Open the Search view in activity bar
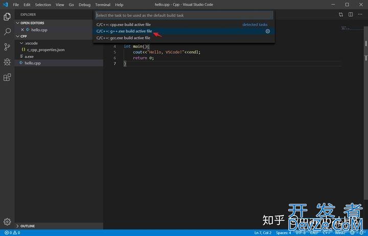 click(7, 32)
